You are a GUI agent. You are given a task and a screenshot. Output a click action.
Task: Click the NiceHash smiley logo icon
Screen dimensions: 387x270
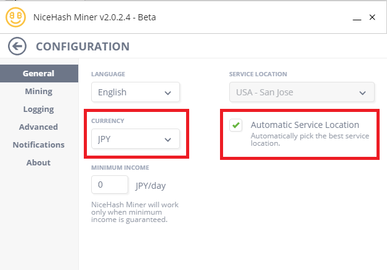(15, 17)
